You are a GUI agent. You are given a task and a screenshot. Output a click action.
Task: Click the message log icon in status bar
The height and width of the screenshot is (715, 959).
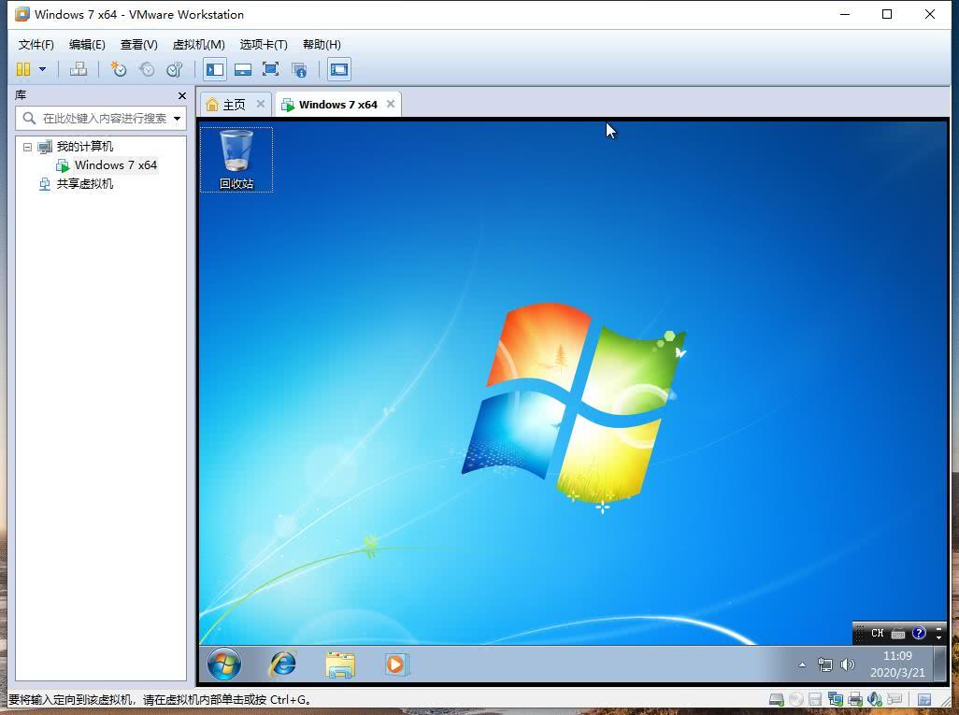(924, 699)
